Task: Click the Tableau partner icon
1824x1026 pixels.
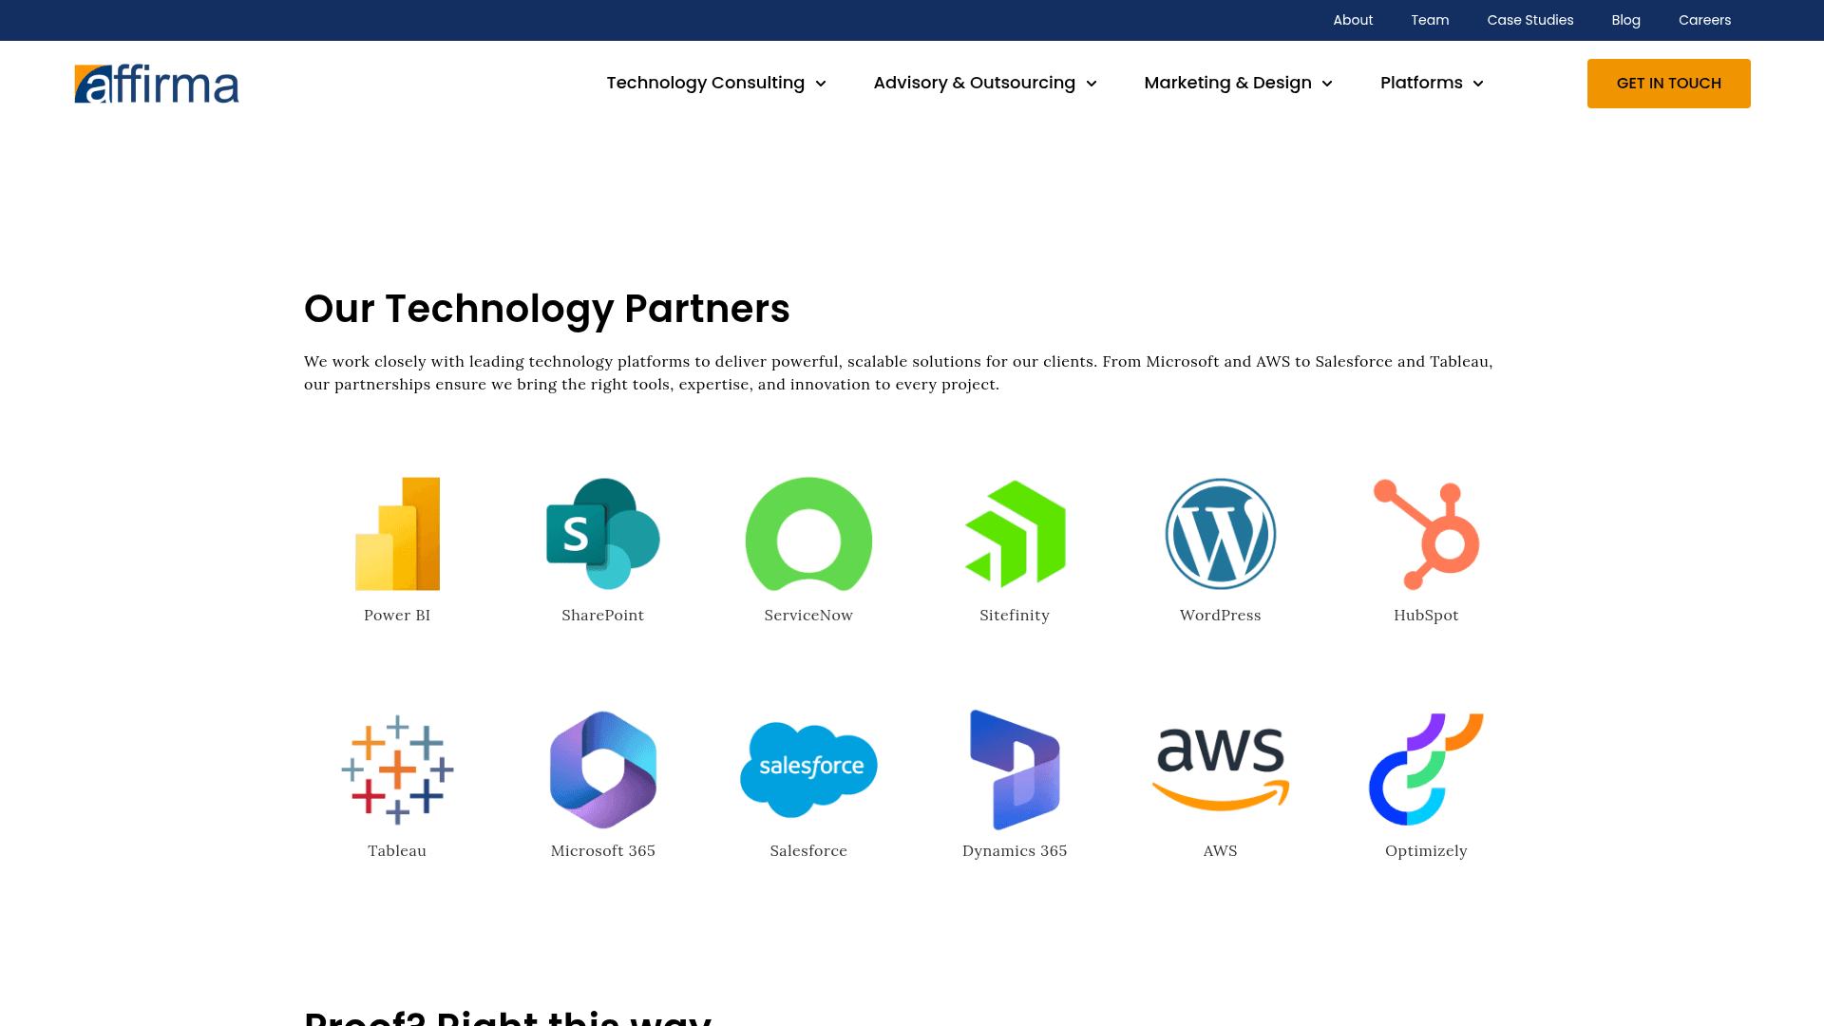Action: coord(397,769)
